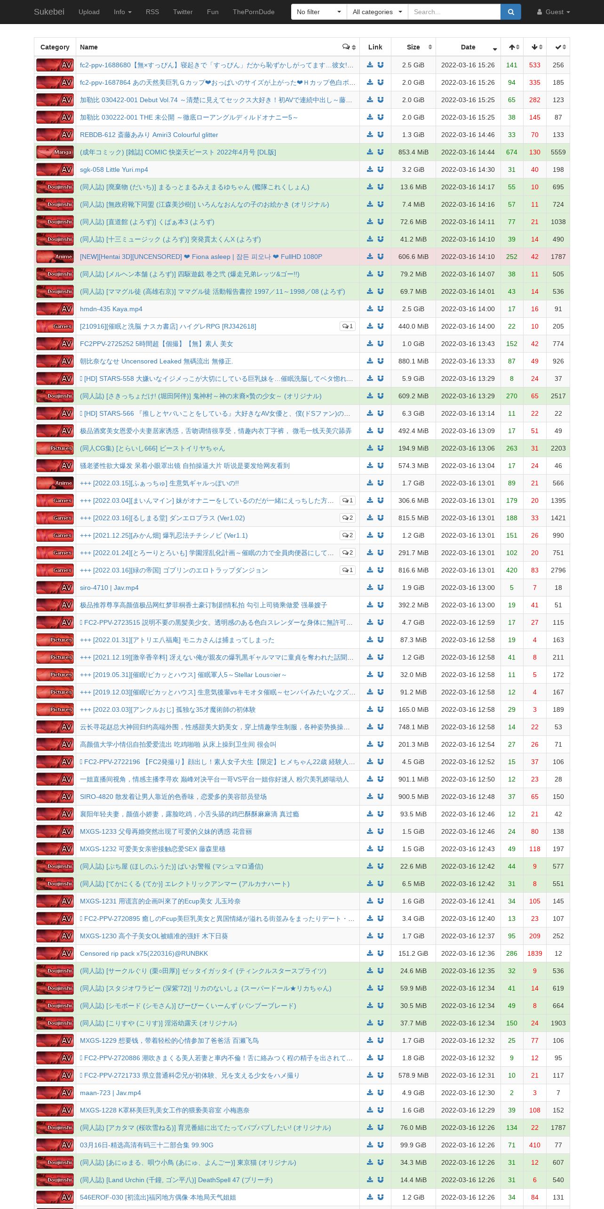Open magnet link for siro-4710 | Jav.mp4
The image size is (604, 1209).
click(381, 587)
